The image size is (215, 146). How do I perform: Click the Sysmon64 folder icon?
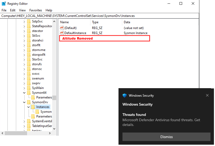tap(29, 93)
